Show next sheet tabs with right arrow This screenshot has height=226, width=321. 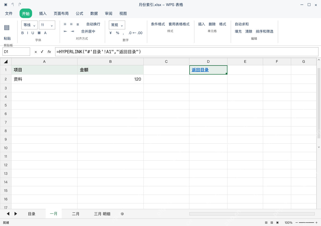pyautogui.click(x=16, y=214)
